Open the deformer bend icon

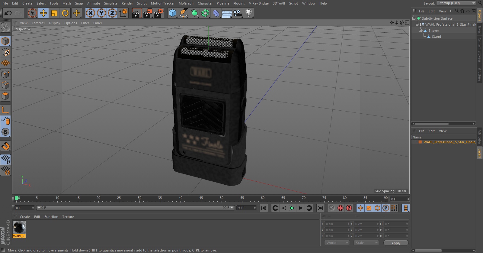(x=216, y=13)
